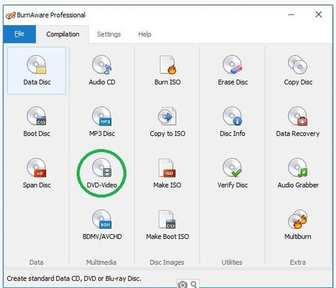Open the Help tab
This screenshot has width=336, height=288.
(145, 34)
